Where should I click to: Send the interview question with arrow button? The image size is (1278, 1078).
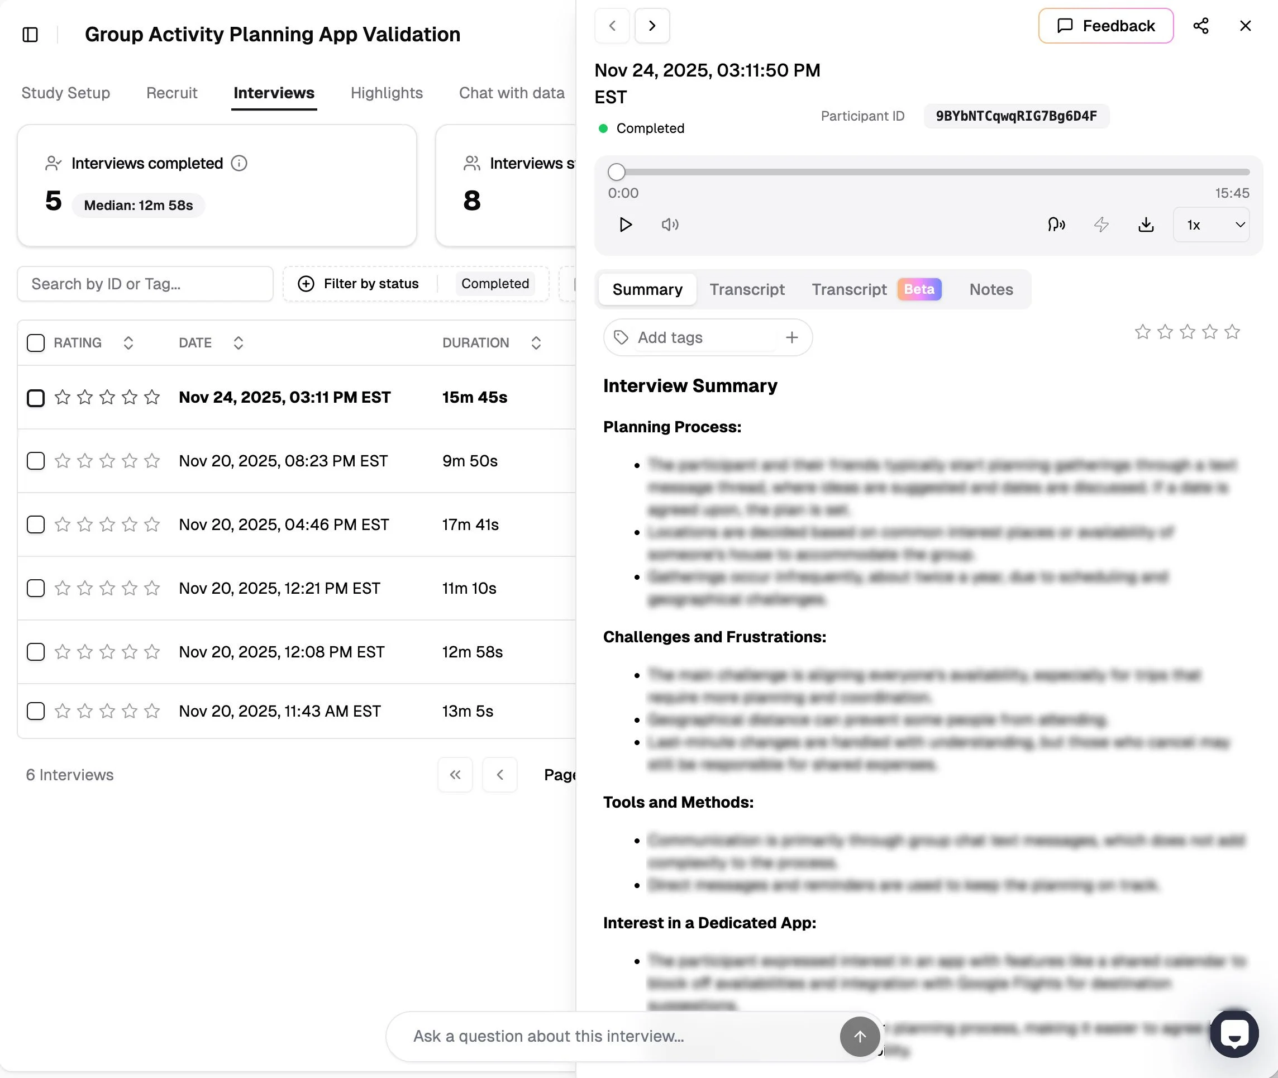(859, 1036)
